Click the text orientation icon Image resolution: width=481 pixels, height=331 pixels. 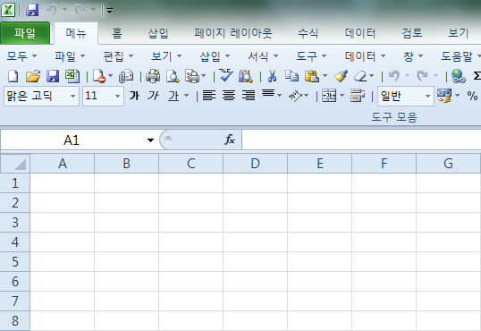(x=295, y=96)
